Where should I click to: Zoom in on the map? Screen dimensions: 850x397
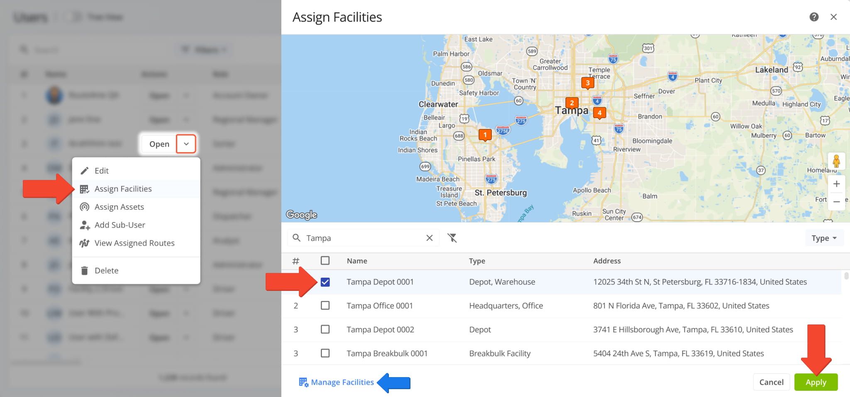pyautogui.click(x=837, y=184)
